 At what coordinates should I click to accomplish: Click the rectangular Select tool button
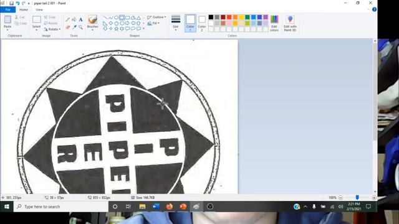point(36,19)
